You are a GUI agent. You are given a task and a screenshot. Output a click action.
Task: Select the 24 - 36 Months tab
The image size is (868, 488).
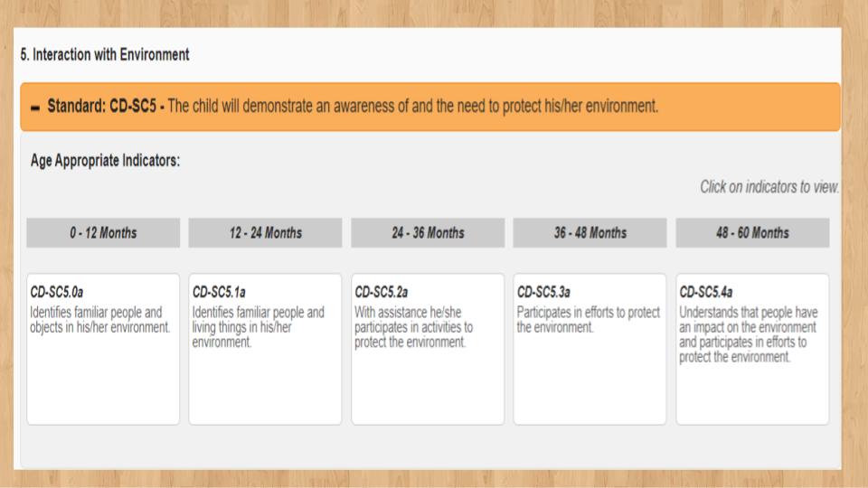click(428, 233)
